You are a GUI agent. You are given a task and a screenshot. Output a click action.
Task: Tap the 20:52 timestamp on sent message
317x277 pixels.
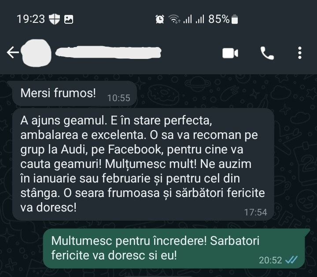pos(270,260)
